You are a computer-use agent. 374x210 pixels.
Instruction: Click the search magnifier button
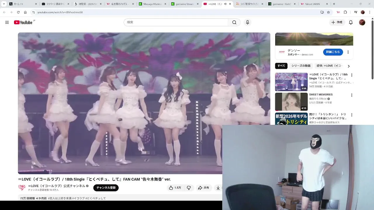click(234, 22)
